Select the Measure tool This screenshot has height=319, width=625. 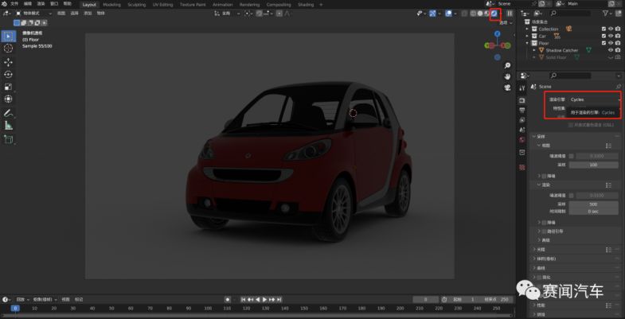click(x=9, y=125)
